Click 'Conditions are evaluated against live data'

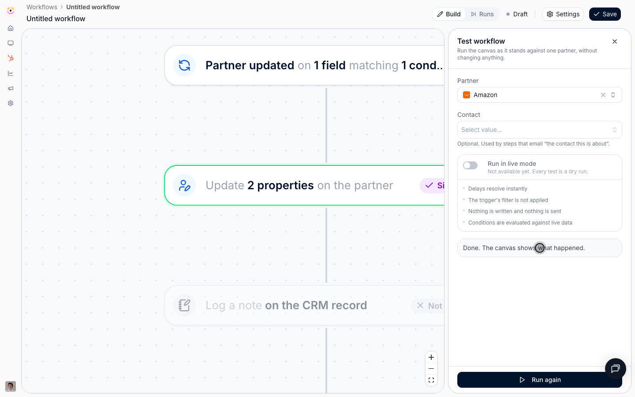520,223
